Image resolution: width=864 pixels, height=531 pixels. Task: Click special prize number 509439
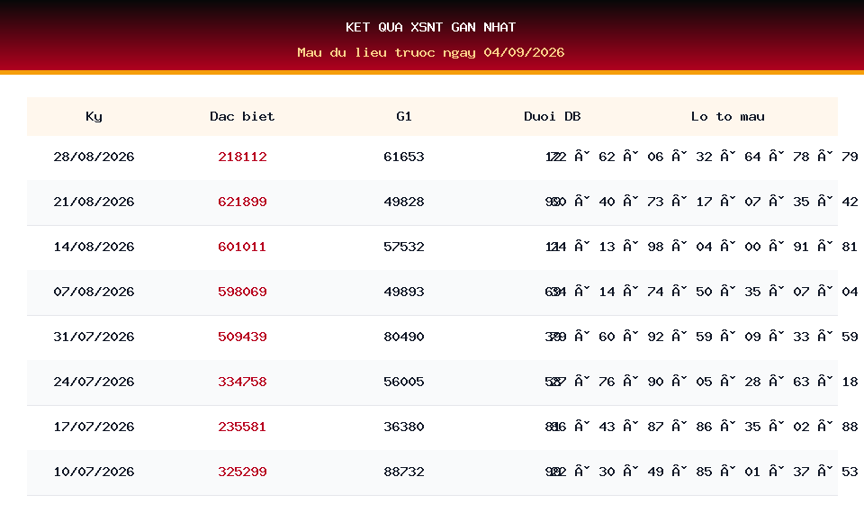(242, 337)
